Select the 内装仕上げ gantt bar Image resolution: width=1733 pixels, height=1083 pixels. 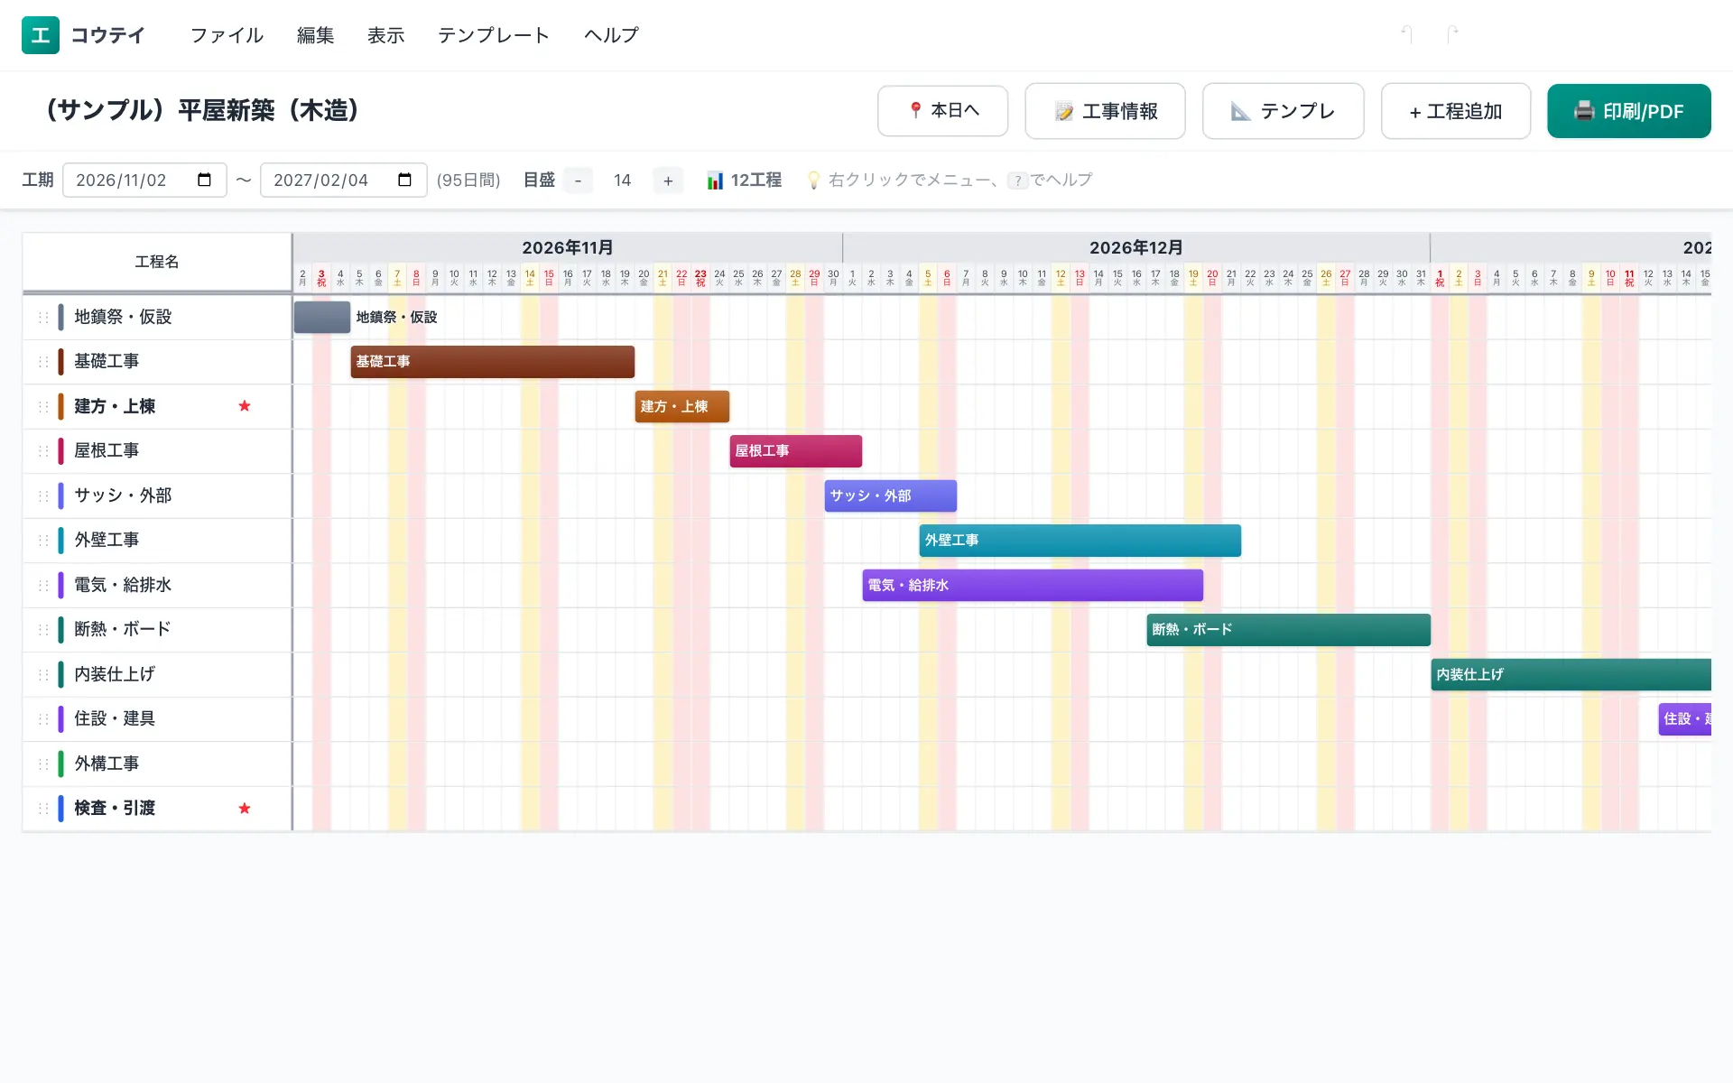(x=1571, y=674)
